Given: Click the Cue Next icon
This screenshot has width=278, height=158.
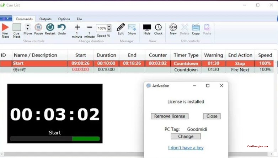Looking at the screenshot, I should coord(17,27).
